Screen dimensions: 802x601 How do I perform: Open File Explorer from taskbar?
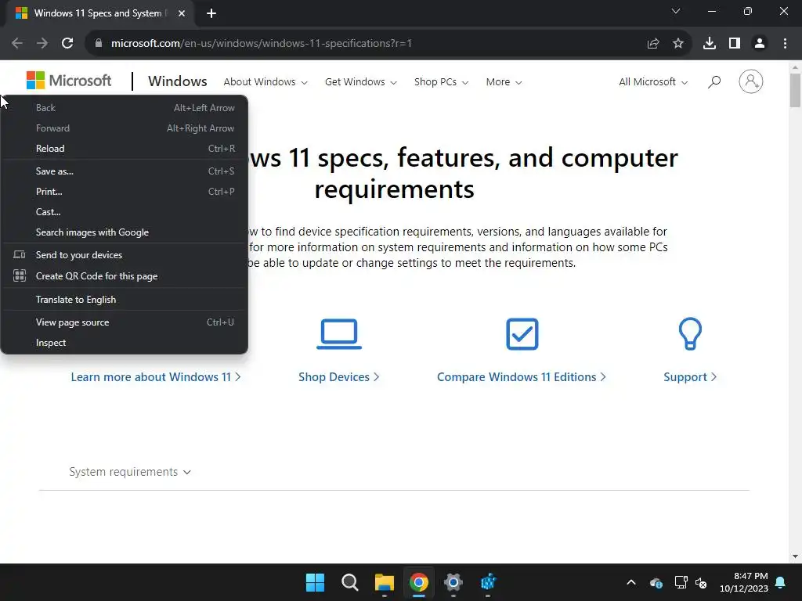coord(384,582)
